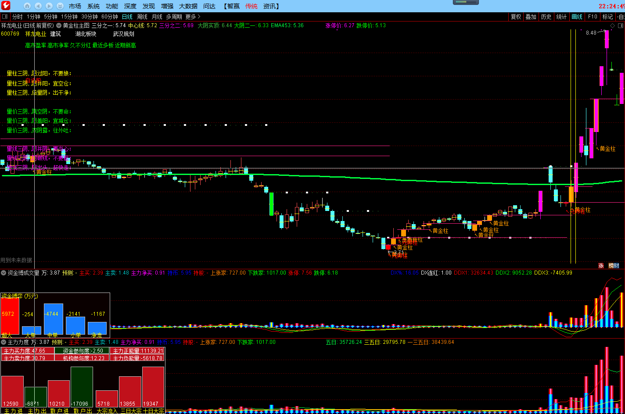Viewport: 625px width, 414px height.
Task: Click the 散户出 -17096 green bar
Action: click(82, 387)
